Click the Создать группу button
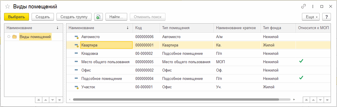Image resolution: width=337 pixels, height=107 pixels. 74,17
